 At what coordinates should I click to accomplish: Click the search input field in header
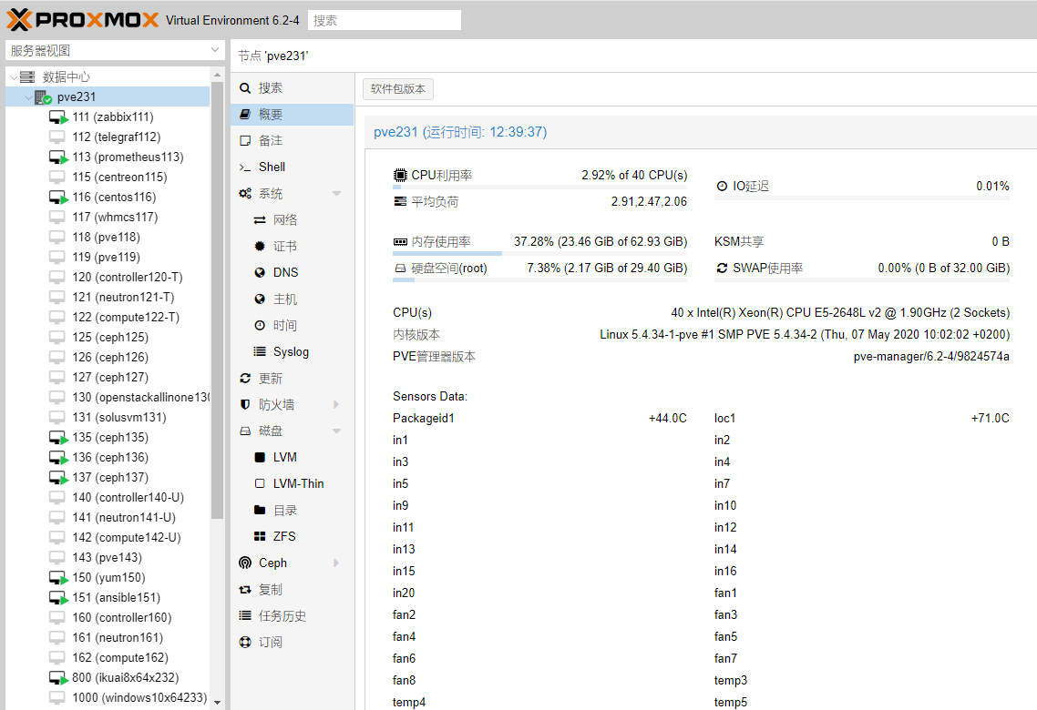(385, 20)
